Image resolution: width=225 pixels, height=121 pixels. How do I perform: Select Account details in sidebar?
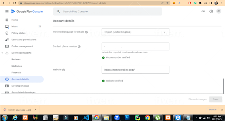click(x=22, y=79)
